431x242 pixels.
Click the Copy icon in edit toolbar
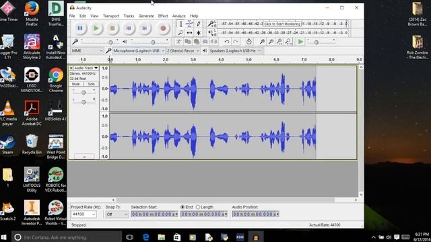coord(188,42)
